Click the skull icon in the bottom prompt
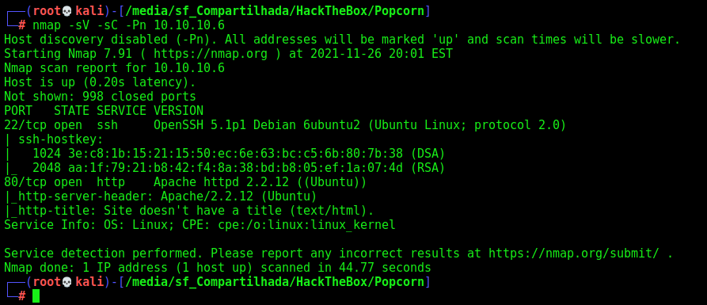This screenshot has width=707, height=305. (x=67, y=282)
